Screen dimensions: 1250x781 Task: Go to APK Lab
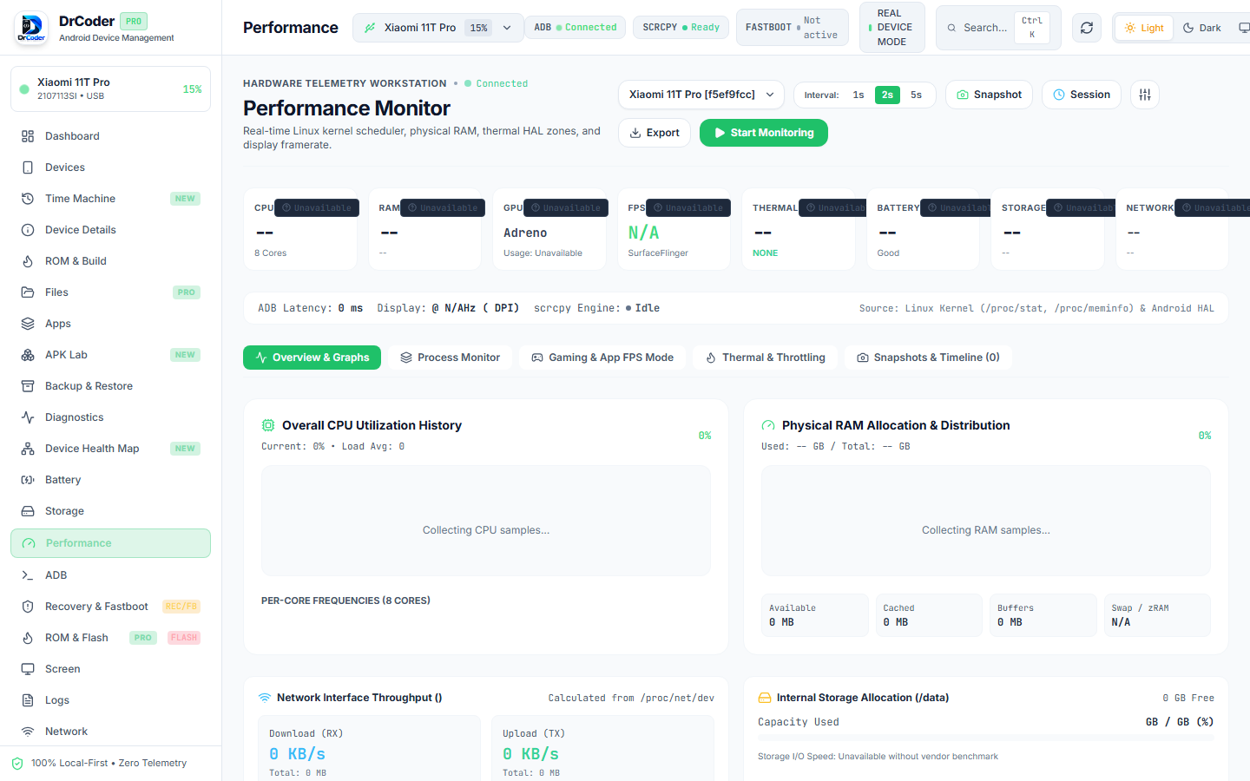point(110,355)
